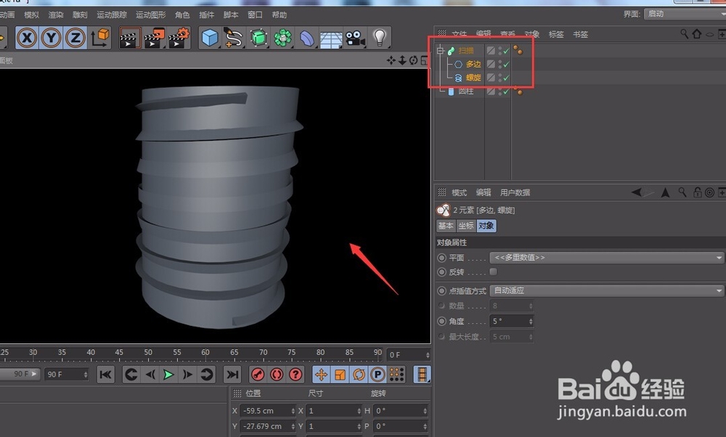This screenshot has width=726, height=437.
Task: Switch to the 坐标 tab
Action: (466, 226)
